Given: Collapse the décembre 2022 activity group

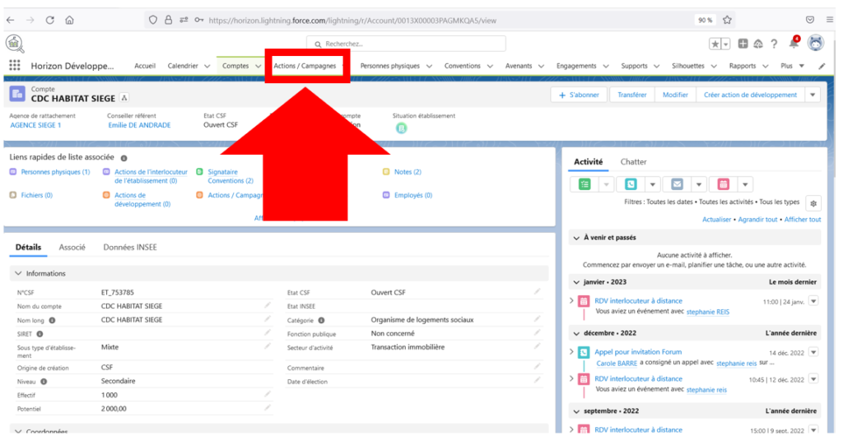Looking at the screenshot, I should (575, 333).
